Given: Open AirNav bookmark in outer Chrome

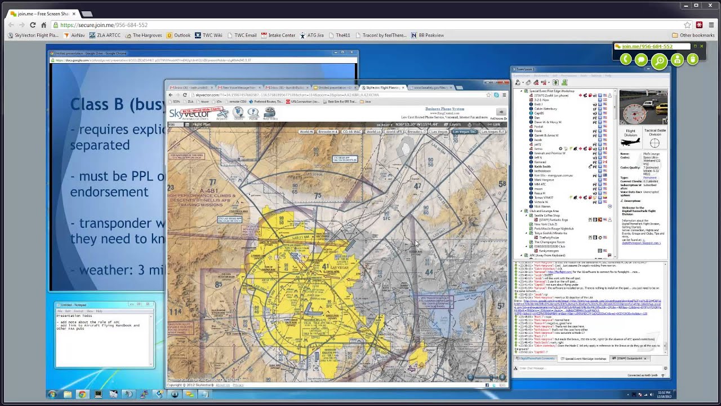Looking at the screenshot, I should [x=74, y=35].
